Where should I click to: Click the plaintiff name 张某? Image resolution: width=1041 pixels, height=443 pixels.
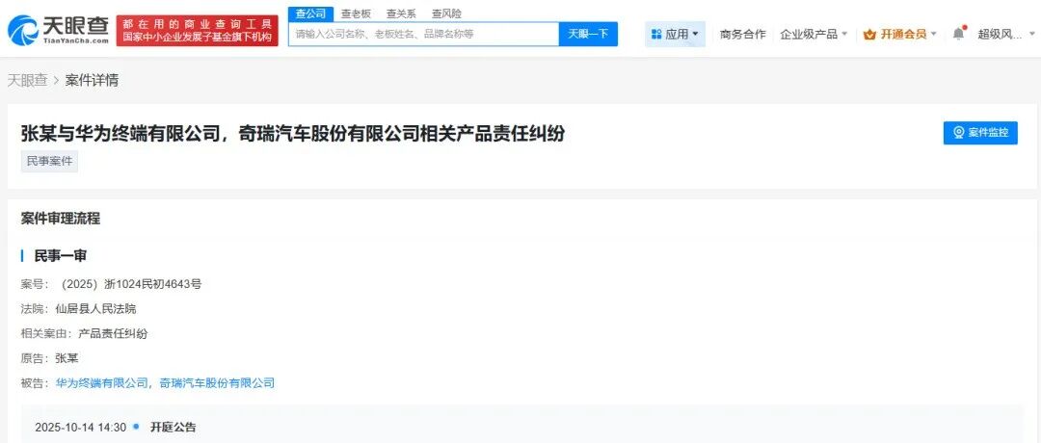[67, 358]
